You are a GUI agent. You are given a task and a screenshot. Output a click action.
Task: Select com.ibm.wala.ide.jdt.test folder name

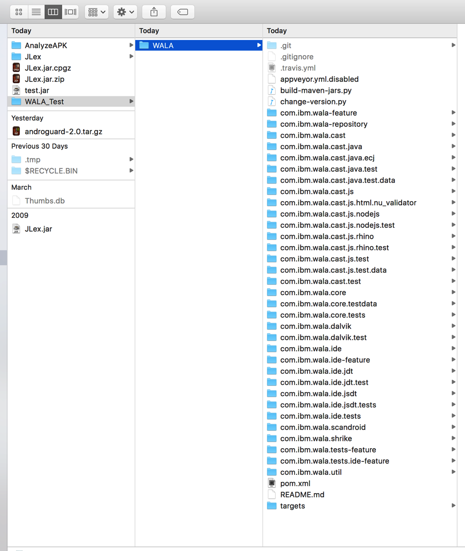click(324, 382)
